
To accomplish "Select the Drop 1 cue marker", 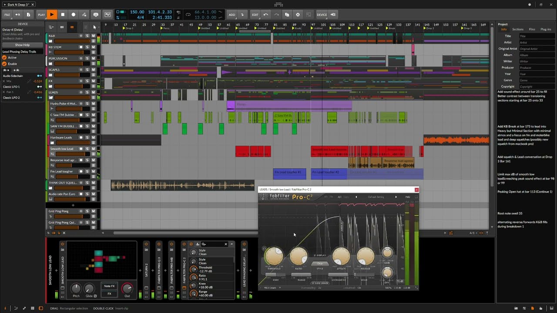I will pos(128,28).
